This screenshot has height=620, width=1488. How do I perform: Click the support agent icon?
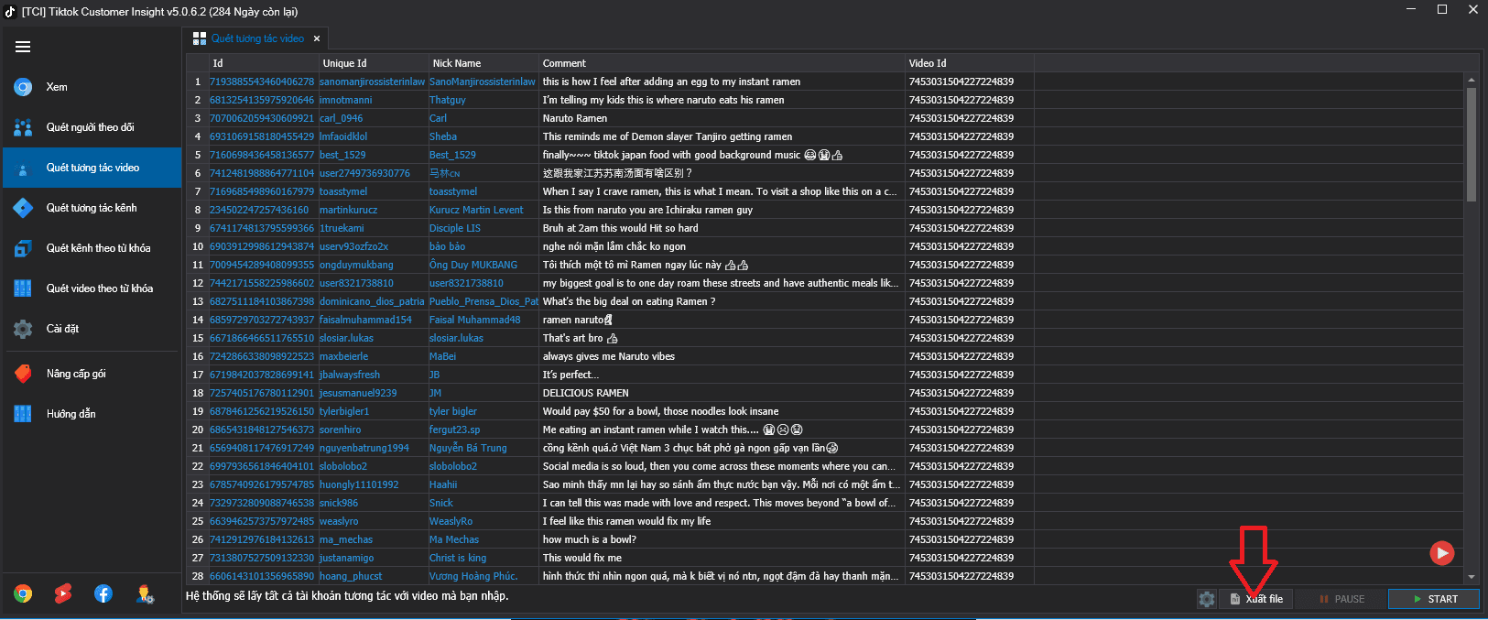[x=145, y=593]
